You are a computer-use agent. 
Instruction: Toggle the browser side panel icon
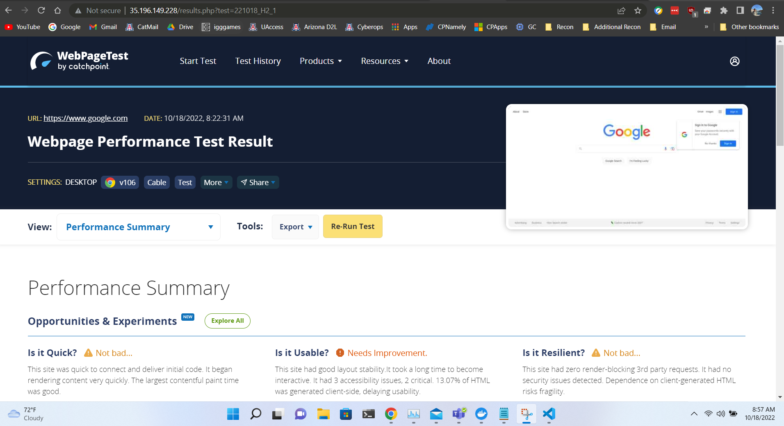(x=740, y=11)
